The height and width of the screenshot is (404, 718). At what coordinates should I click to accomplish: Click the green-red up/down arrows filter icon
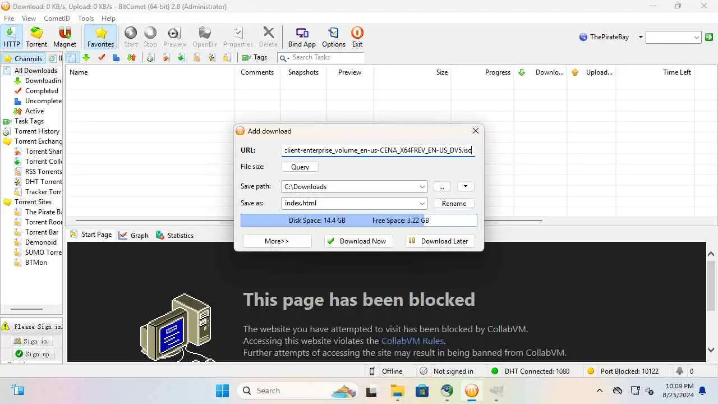click(x=131, y=57)
